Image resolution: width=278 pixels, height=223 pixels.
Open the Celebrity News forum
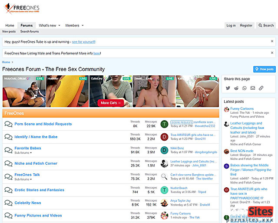coord(28,203)
